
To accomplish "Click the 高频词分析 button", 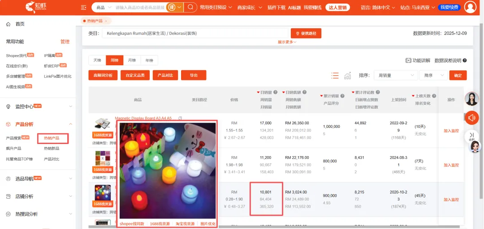I will point(103,75).
